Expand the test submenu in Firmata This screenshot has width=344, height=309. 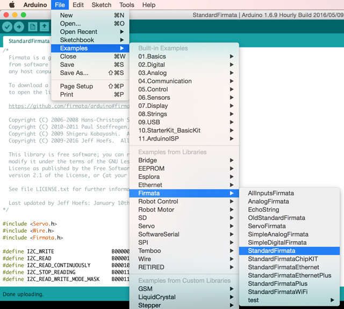289,300
